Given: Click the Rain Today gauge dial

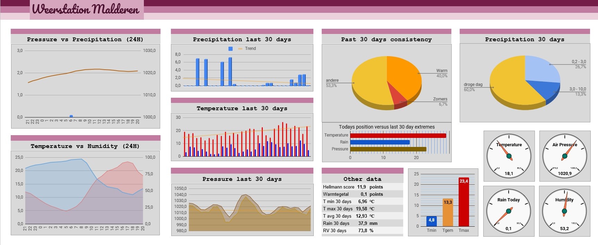Looking at the screenshot, I should [509, 211].
